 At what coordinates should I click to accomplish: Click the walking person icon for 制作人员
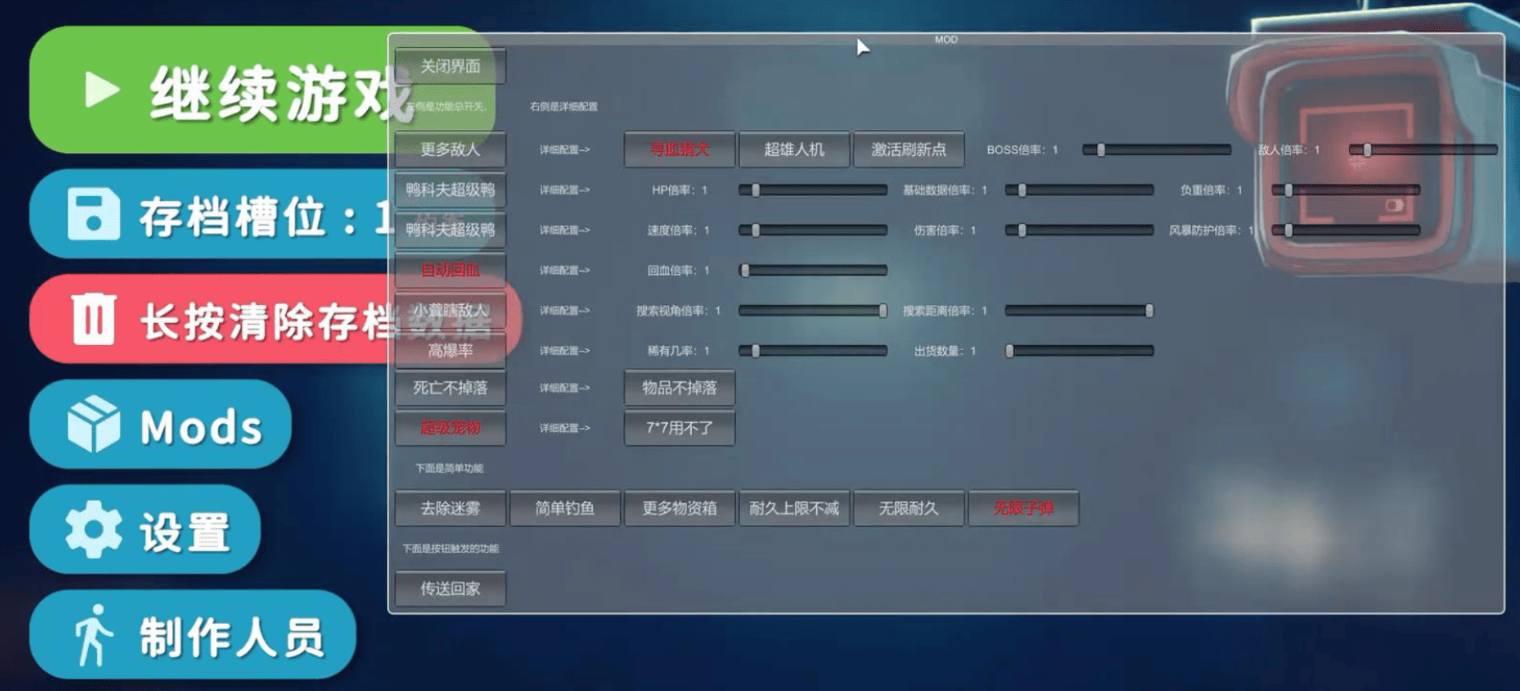click(92, 635)
